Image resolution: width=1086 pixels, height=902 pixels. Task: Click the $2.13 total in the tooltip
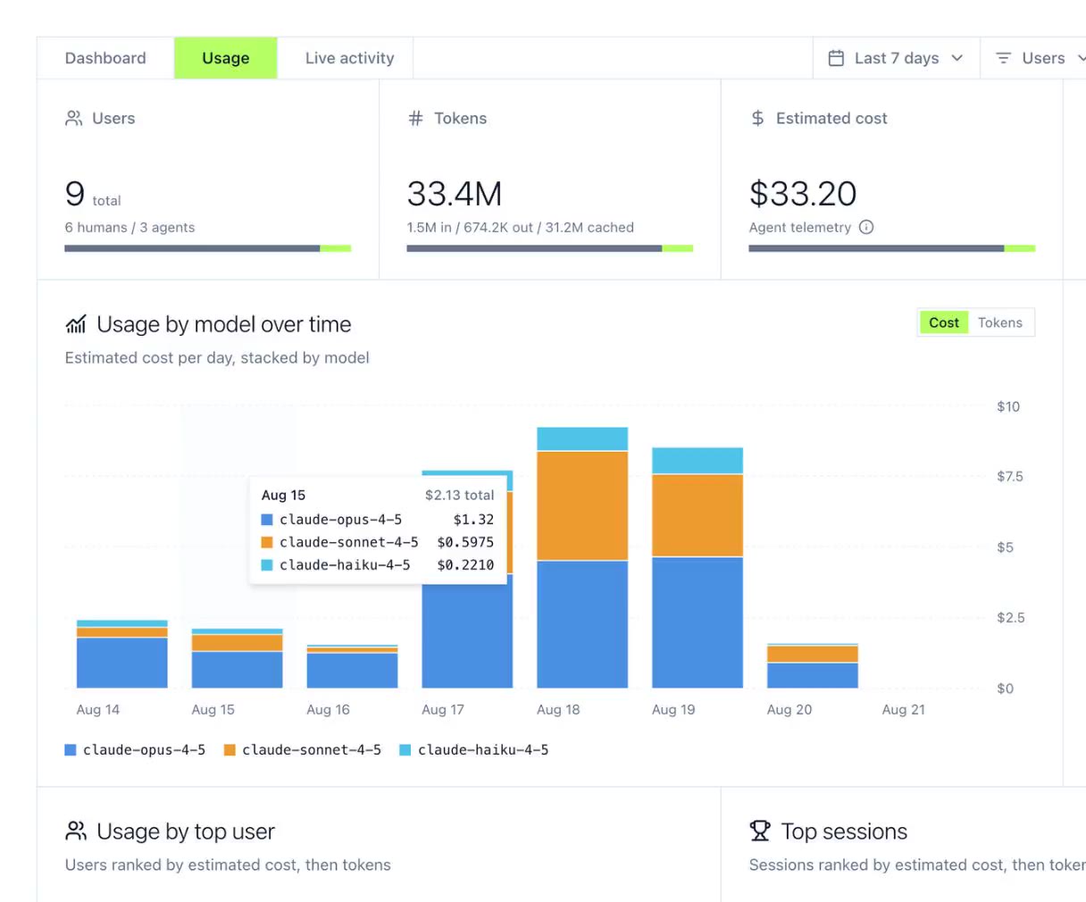[459, 495]
